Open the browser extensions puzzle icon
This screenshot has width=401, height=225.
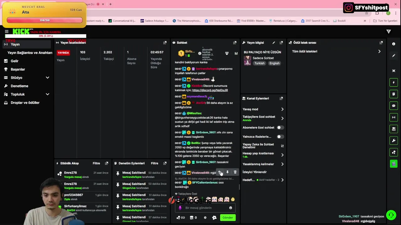pyautogui.click(x=377, y=13)
